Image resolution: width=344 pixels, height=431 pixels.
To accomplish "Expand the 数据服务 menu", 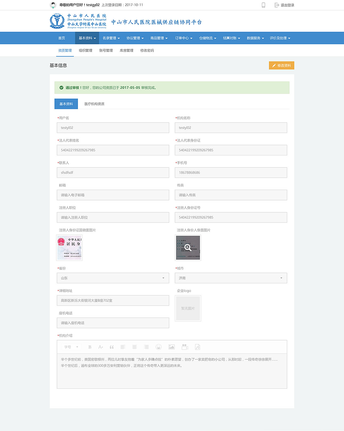I will click(x=255, y=38).
